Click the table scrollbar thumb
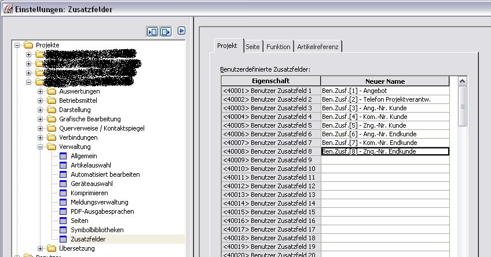Viewport: 491px width, 257px height. pyautogui.click(x=462, y=106)
